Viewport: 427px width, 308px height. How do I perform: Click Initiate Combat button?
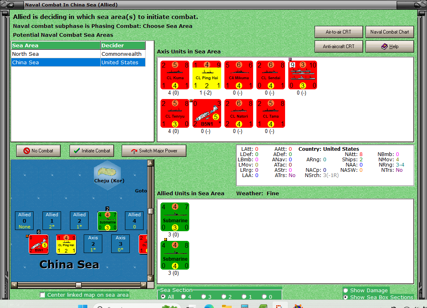(92, 151)
